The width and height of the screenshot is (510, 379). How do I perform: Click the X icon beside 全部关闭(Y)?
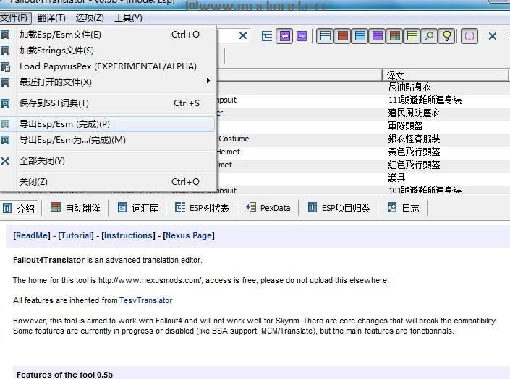click(5, 160)
